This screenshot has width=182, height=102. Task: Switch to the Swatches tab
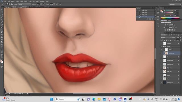coord(167,8)
